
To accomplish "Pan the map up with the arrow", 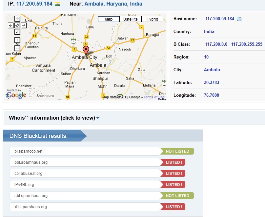I will pyautogui.click(x=17, y=19).
